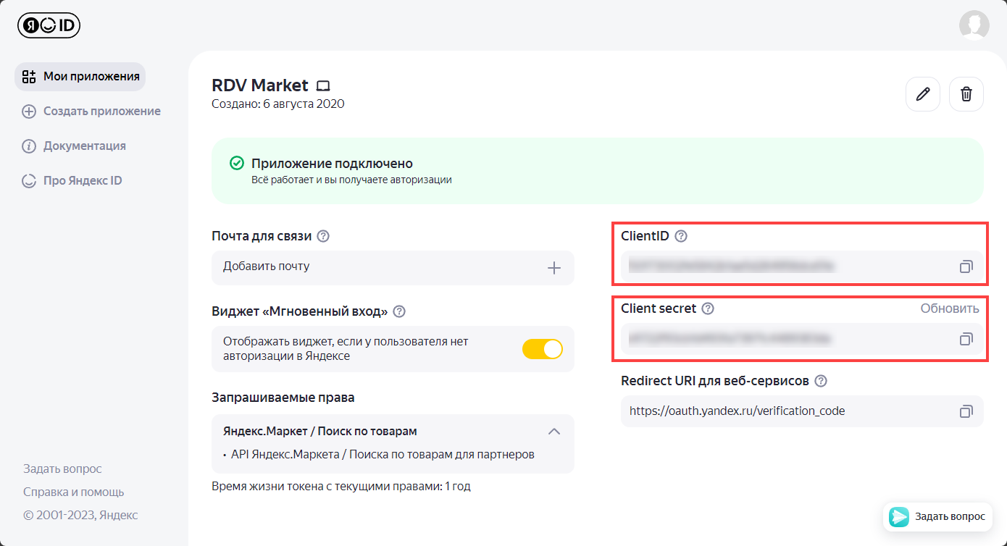Click the Yandex ID logo
The height and width of the screenshot is (546, 1007).
49,25
